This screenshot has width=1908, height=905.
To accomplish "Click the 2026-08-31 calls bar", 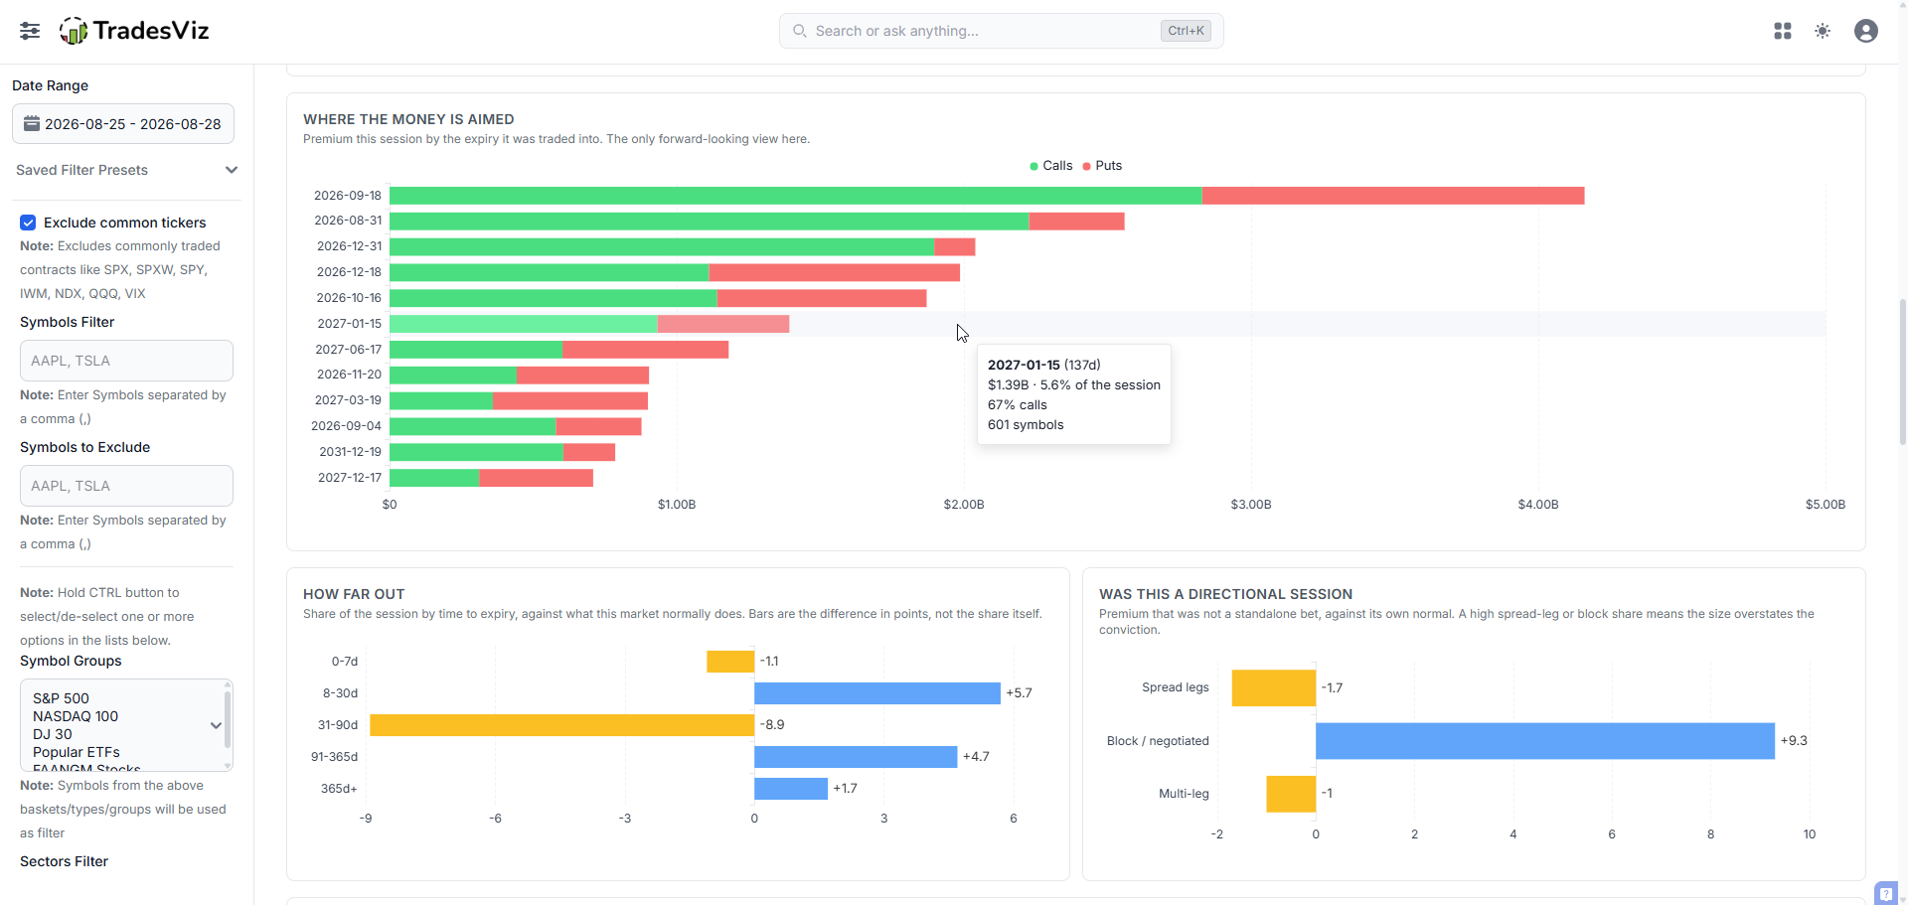I will click(x=709, y=222).
